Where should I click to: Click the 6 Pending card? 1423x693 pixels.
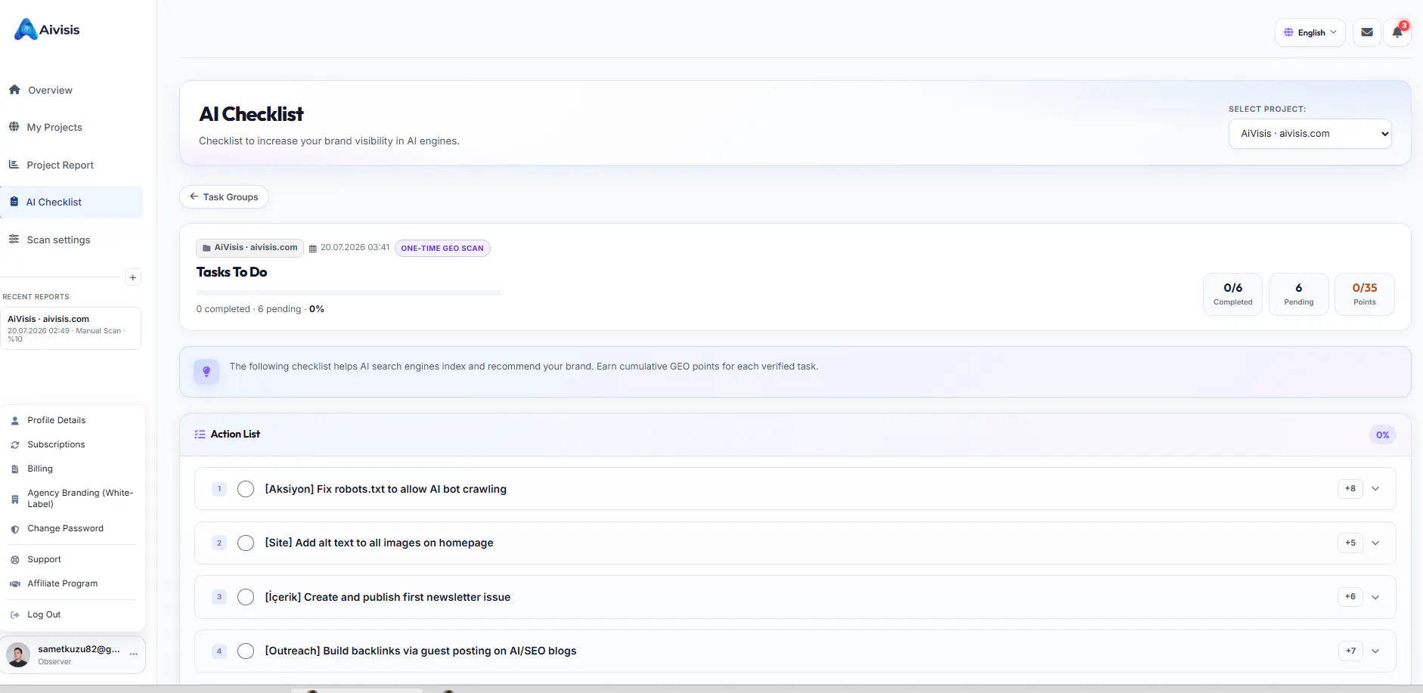coord(1299,294)
